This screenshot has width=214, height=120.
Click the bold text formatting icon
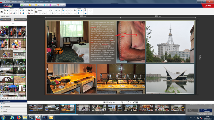pos(39,13)
